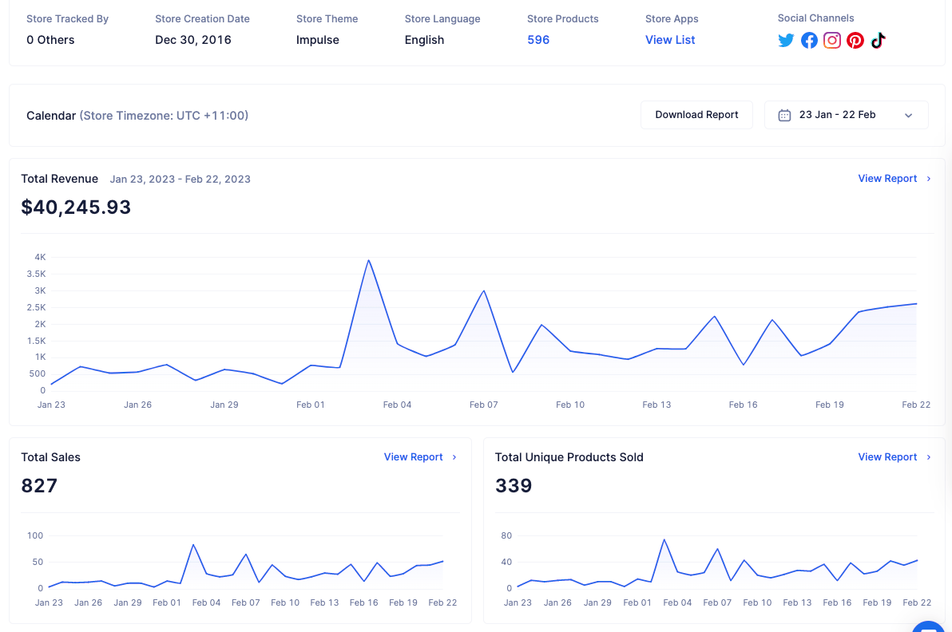Click the Feb 07 peak on the revenue chart
The image size is (952, 632).
click(484, 291)
